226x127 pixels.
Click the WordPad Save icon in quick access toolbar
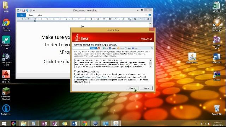tap(24, 11)
